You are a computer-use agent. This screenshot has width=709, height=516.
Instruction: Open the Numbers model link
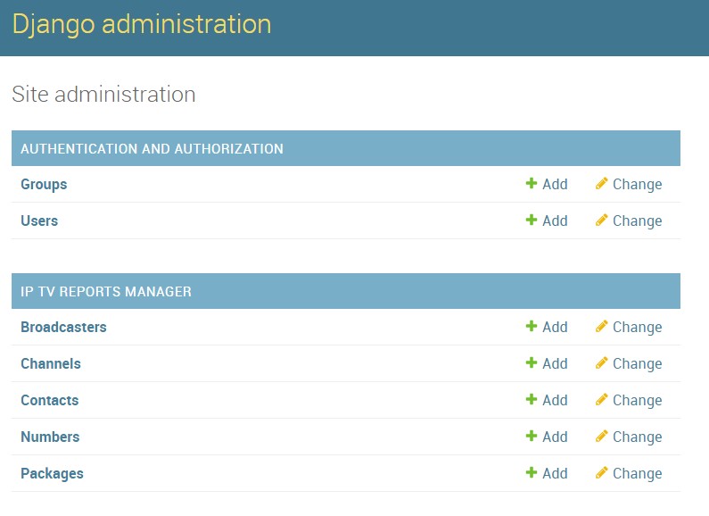pos(50,437)
